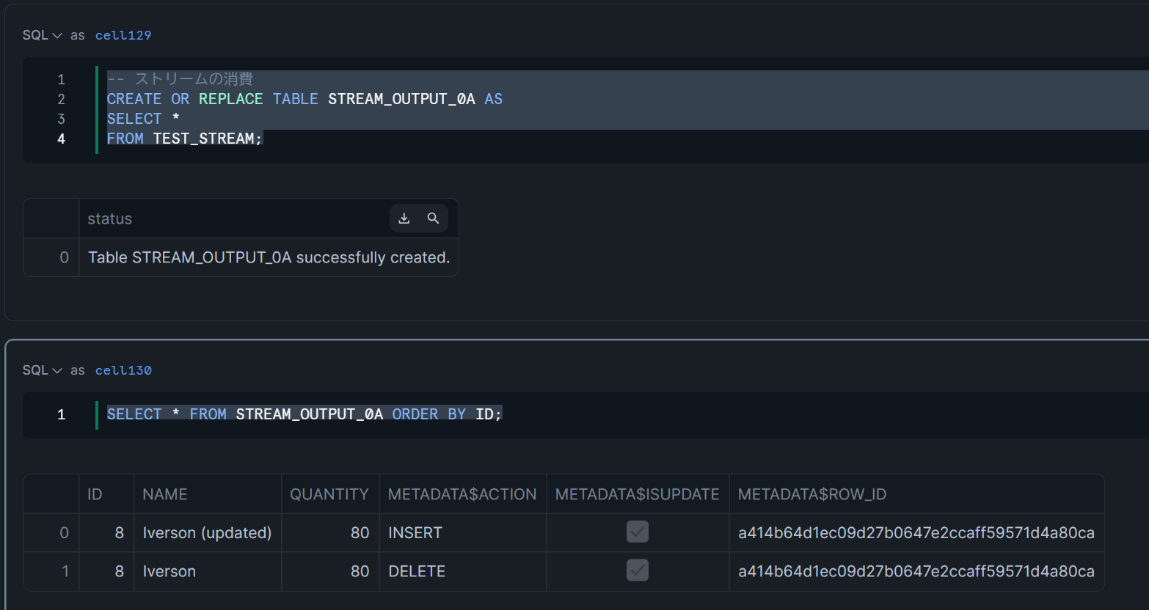The width and height of the screenshot is (1149, 610).
Task: Download the status result table
Action: [x=404, y=218]
